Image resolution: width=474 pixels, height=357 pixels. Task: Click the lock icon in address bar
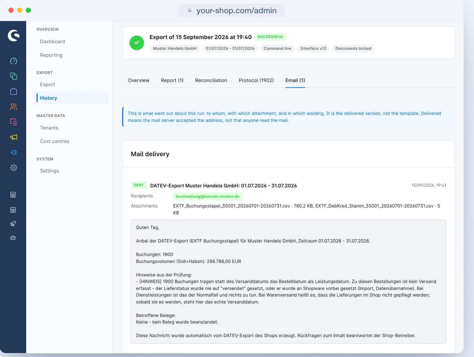(190, 10)
